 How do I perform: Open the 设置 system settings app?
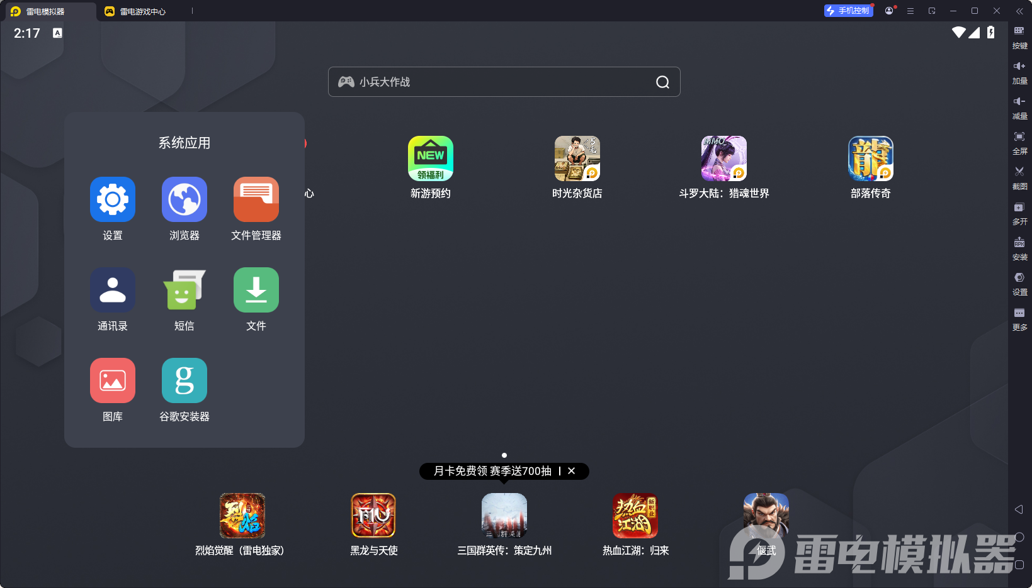113,199
